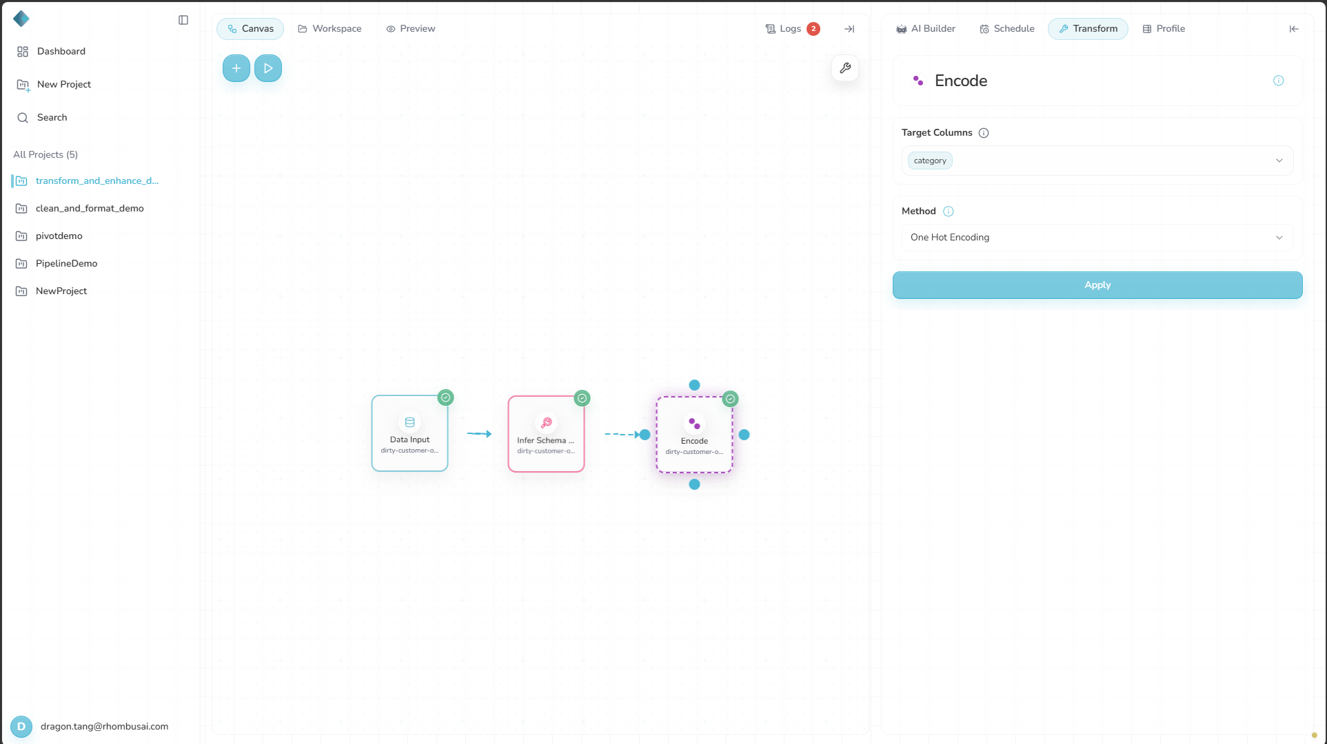
Task: Collapse canvas panel with arrow icon
Action: tap(849, 29)
